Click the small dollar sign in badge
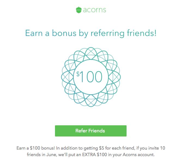The height and width of the screenshot is (161, 181). [x=78, y=74]
